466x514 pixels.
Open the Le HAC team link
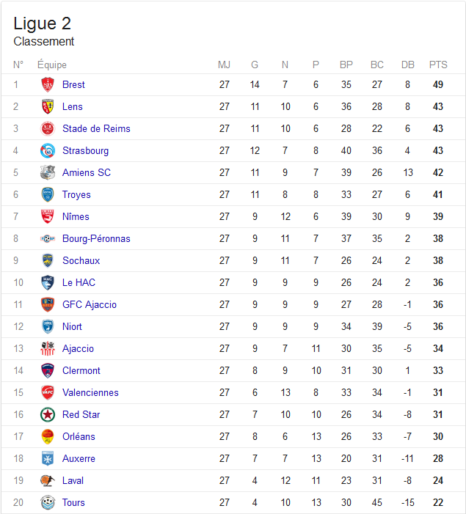(x=79, y=282)
